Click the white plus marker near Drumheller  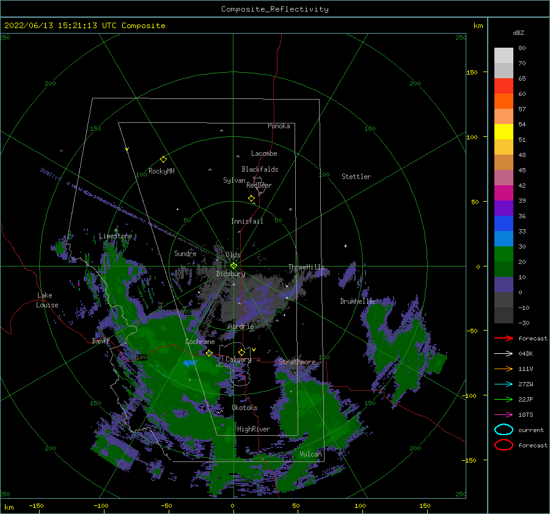click(x=345, y=246)
